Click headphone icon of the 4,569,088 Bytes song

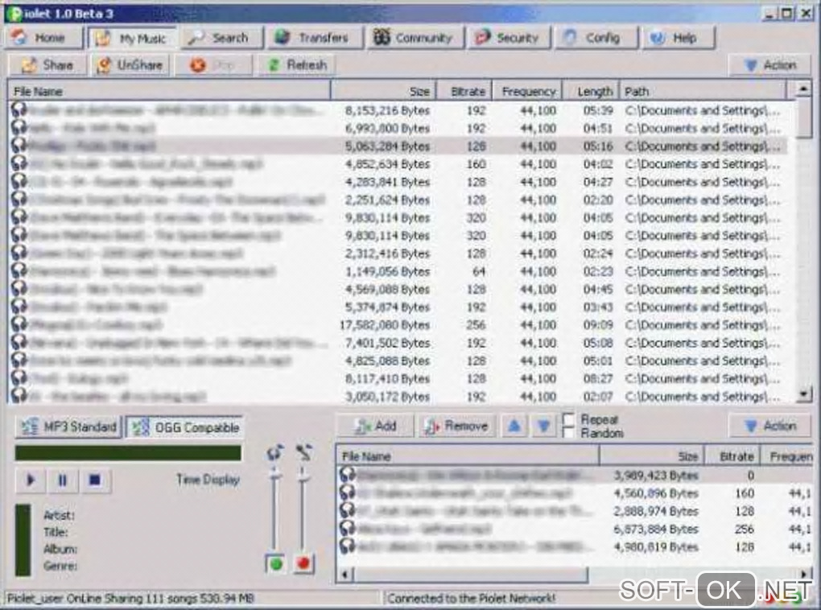(x=19, y=288)
